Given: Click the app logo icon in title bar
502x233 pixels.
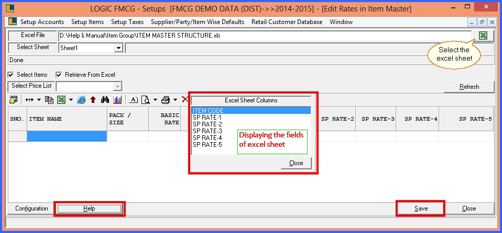Looking at the screenshot, I should 12,8.
